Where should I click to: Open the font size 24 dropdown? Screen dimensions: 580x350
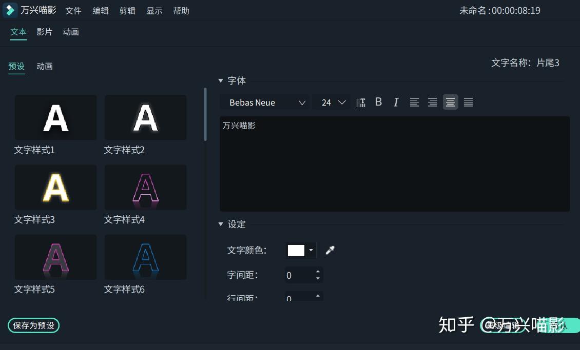click(x=332, y=102)
